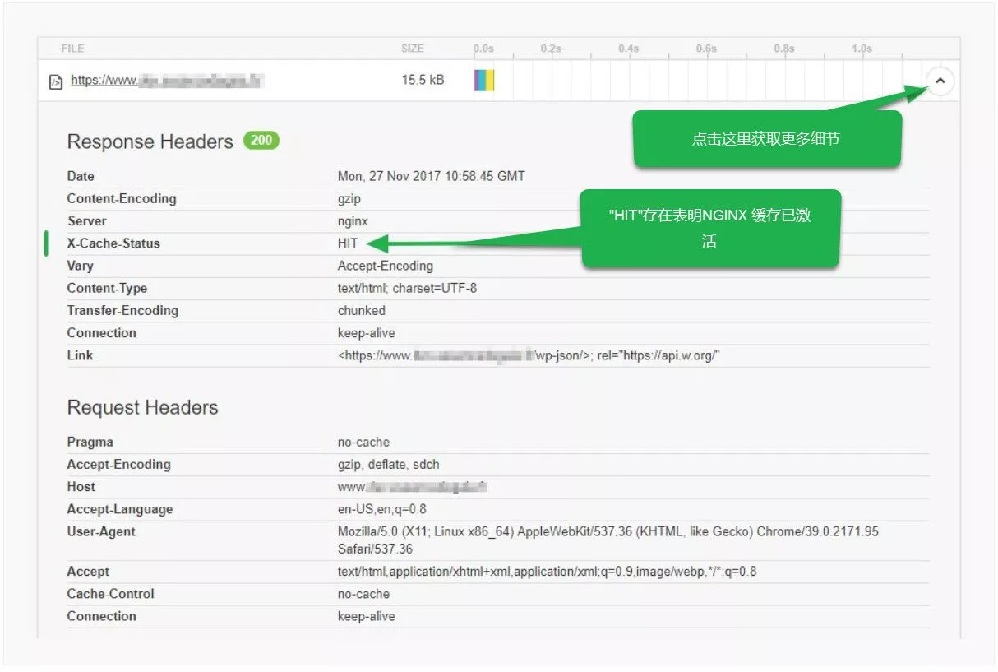
Task: Open the https://www. request link
Action: tap(167, 81)
